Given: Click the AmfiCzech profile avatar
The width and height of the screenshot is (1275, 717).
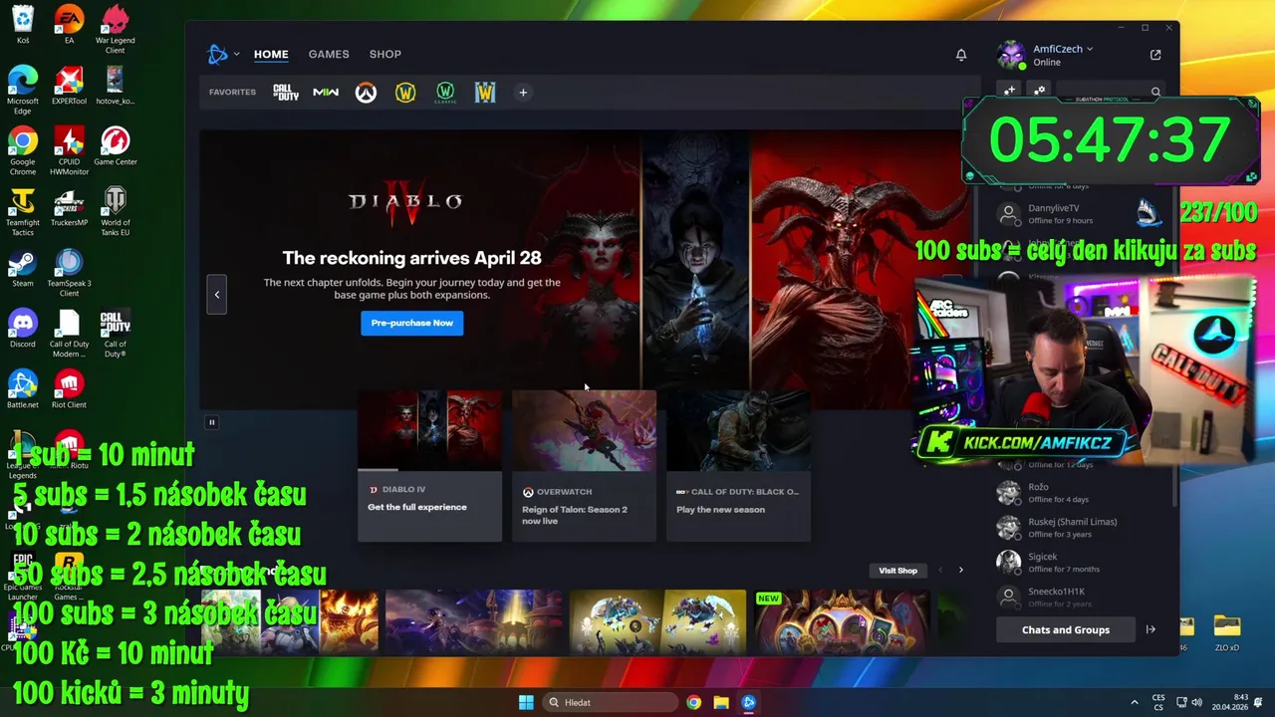Looking at the screenshot, I should pyautogui.click(x=1011, y=55).
